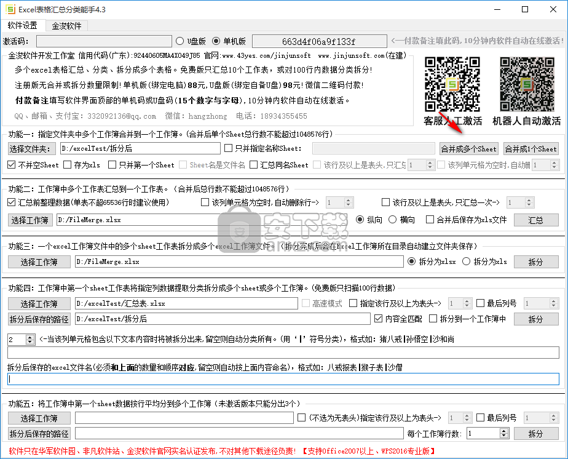Switch to the 软件设置 tab
Image resolution: width=568 pixels, height=459 pixels.
23,25
